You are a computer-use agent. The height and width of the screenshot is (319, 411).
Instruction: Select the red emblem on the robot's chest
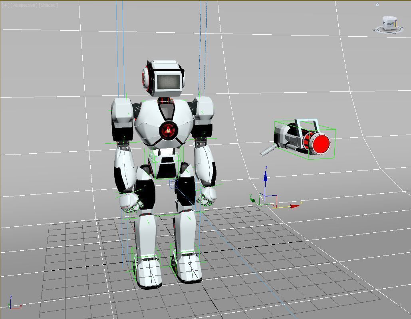click(168, 130)
